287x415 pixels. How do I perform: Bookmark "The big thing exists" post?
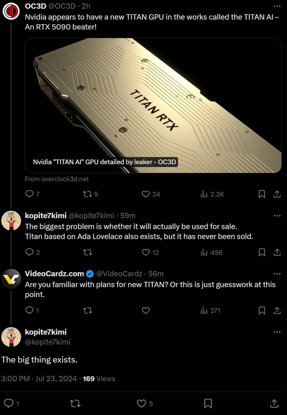[x=208, y=403]
